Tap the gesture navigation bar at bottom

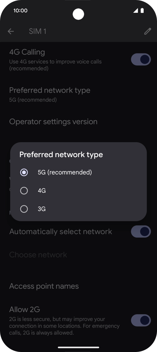point(78,348)
